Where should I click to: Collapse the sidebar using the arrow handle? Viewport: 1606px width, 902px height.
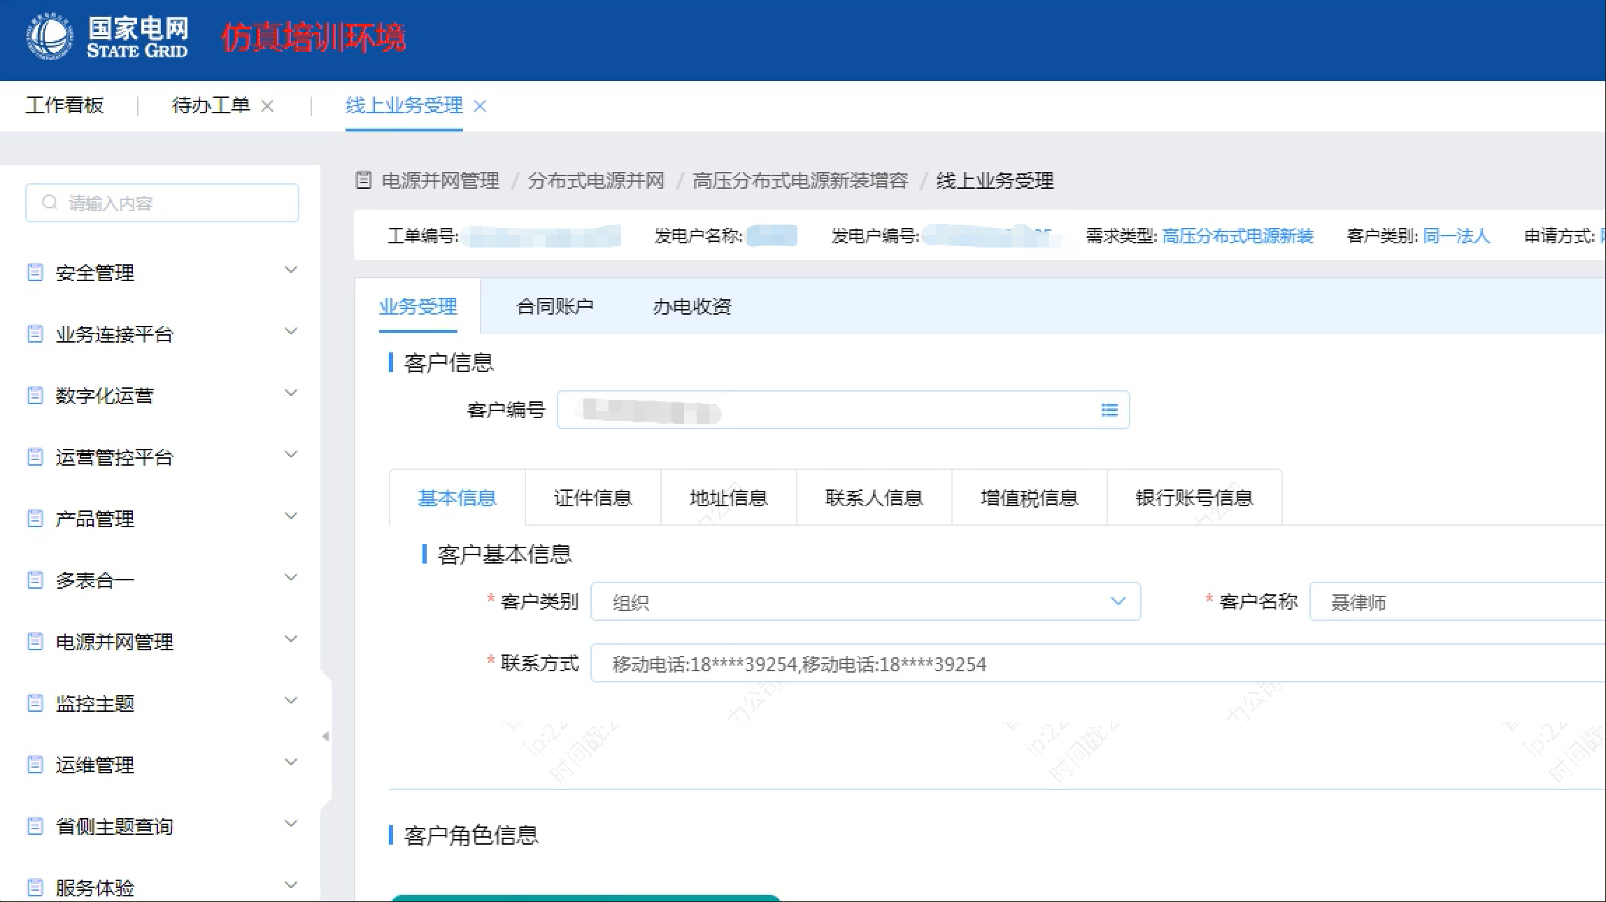325,736
